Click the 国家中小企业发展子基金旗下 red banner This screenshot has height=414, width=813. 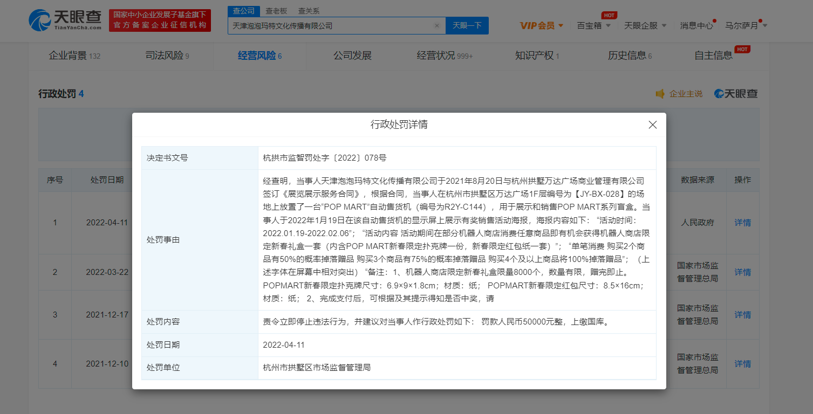160,20
